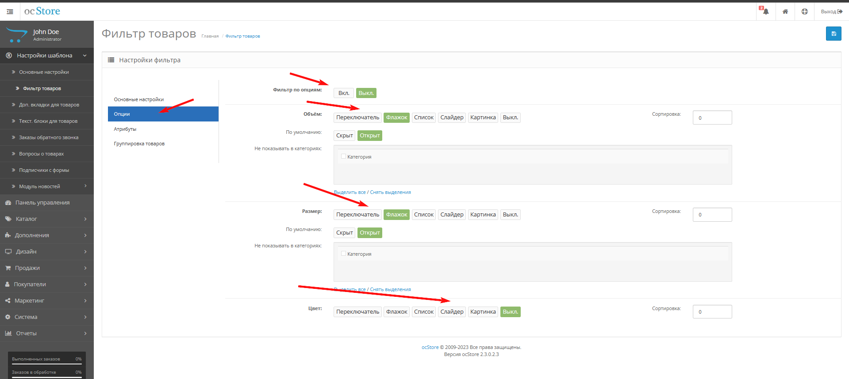Click Выделить все under Объём
Image resolution: width=849 pixels, height=379 pixels.
(350, 192)
